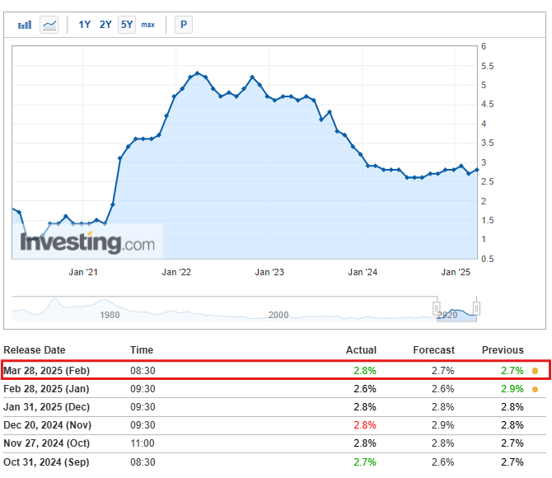Click the orange revision dot on Mar 28 row
The width and height of the screenshot is (552, 478).
coord(535,371)
